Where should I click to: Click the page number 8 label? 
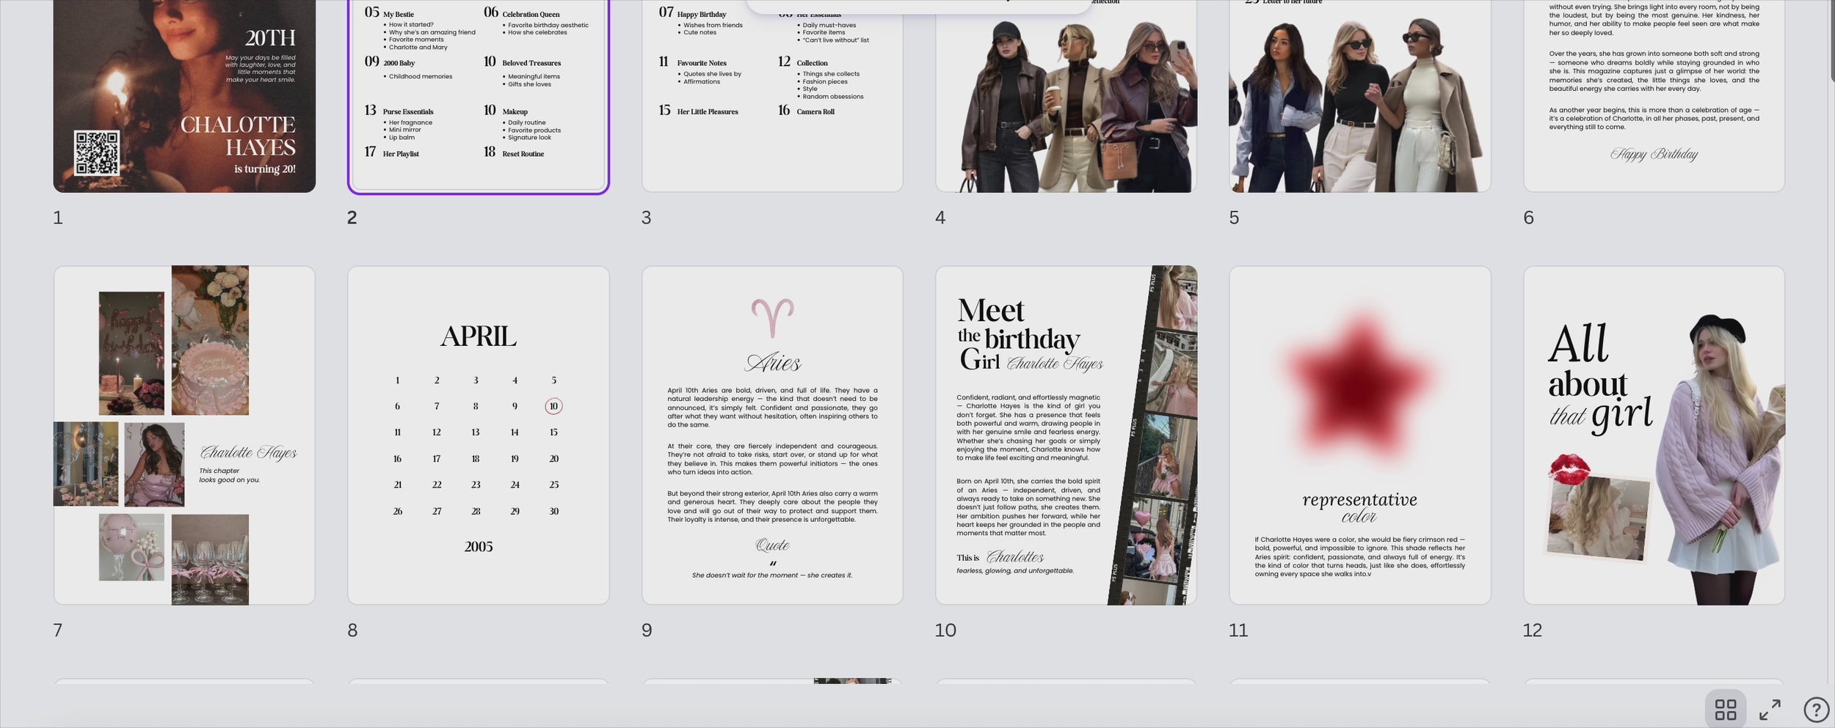coord(352,630)
